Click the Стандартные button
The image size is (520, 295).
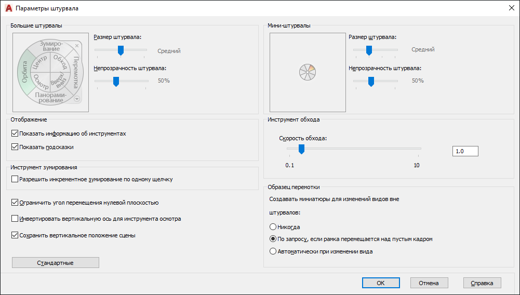pyautogui.click(x=56, y=263)
